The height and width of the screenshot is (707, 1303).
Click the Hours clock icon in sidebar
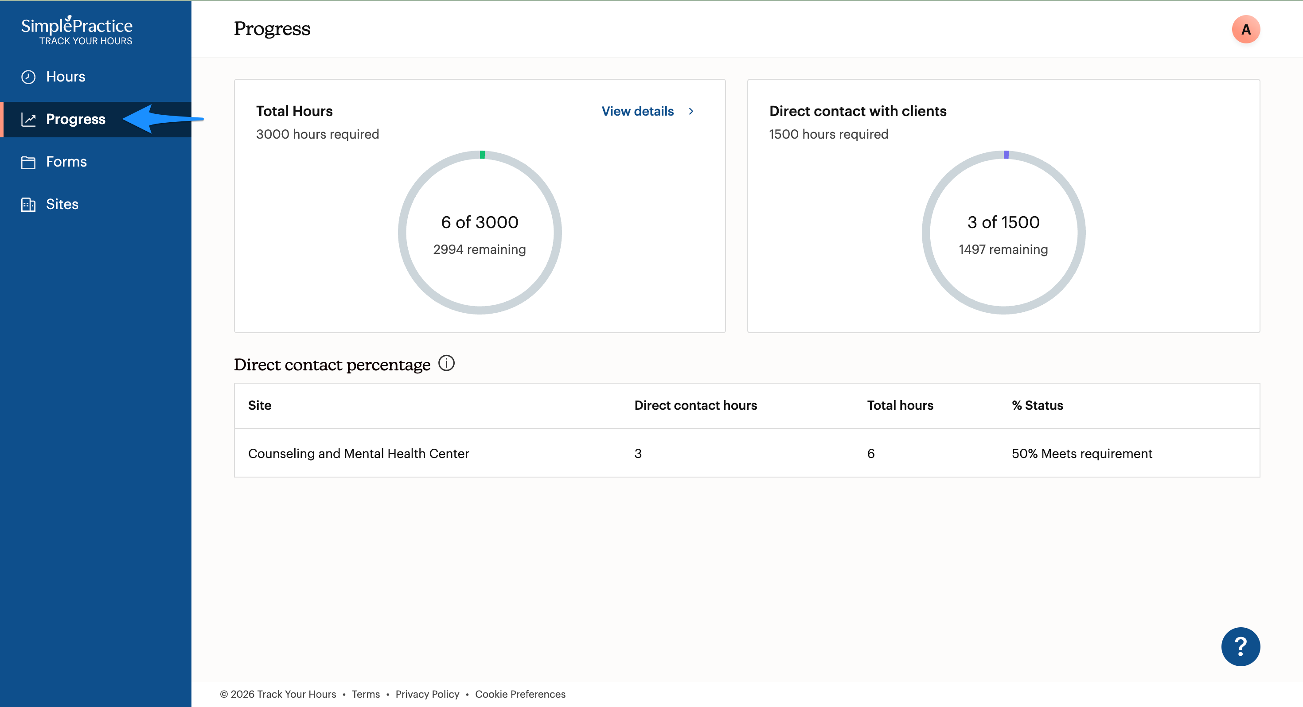point(28,77)
